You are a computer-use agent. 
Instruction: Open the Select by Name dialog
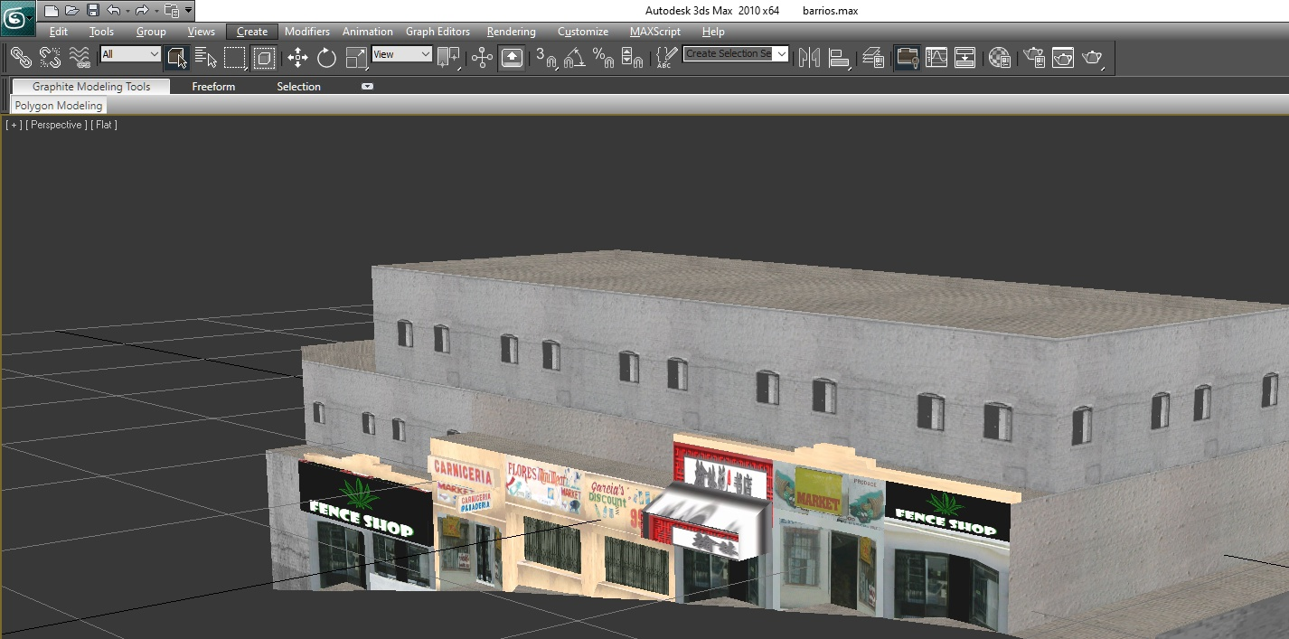click(x=205, y=58)
